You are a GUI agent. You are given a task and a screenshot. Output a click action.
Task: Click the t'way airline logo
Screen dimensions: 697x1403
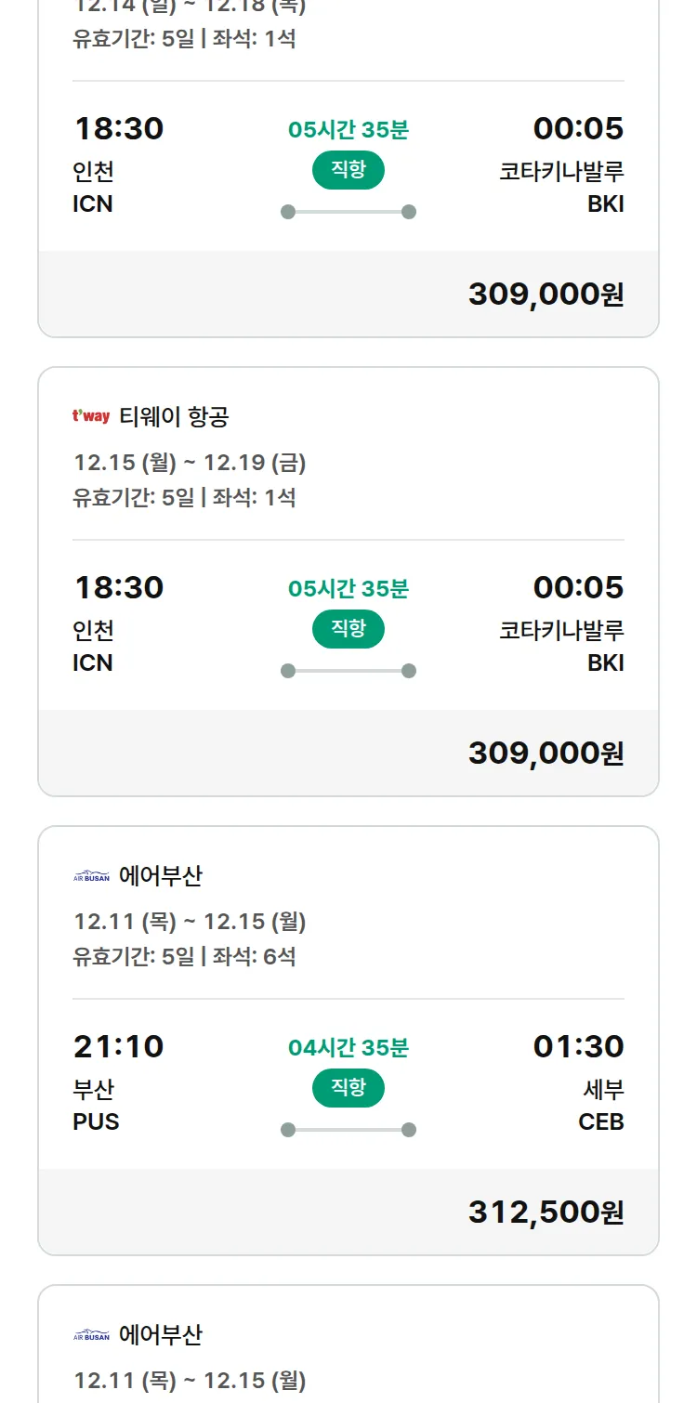(x=91, y=416)
